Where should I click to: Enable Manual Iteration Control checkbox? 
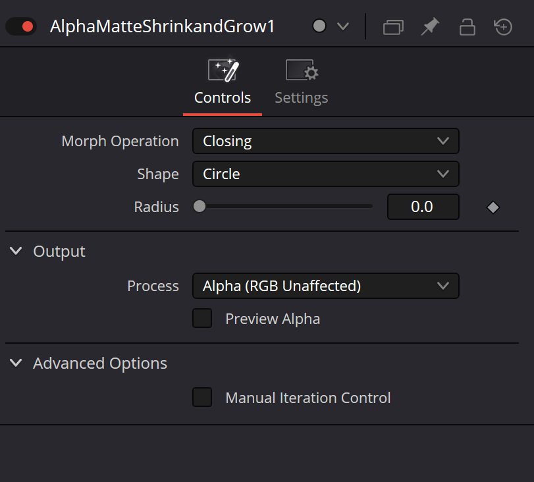pos(202,397)
